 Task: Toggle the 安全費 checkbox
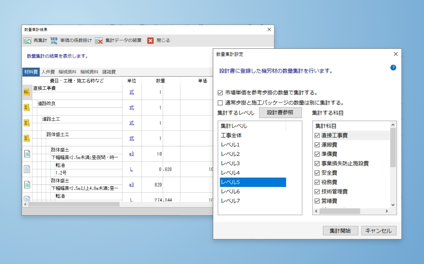(317, 173)
